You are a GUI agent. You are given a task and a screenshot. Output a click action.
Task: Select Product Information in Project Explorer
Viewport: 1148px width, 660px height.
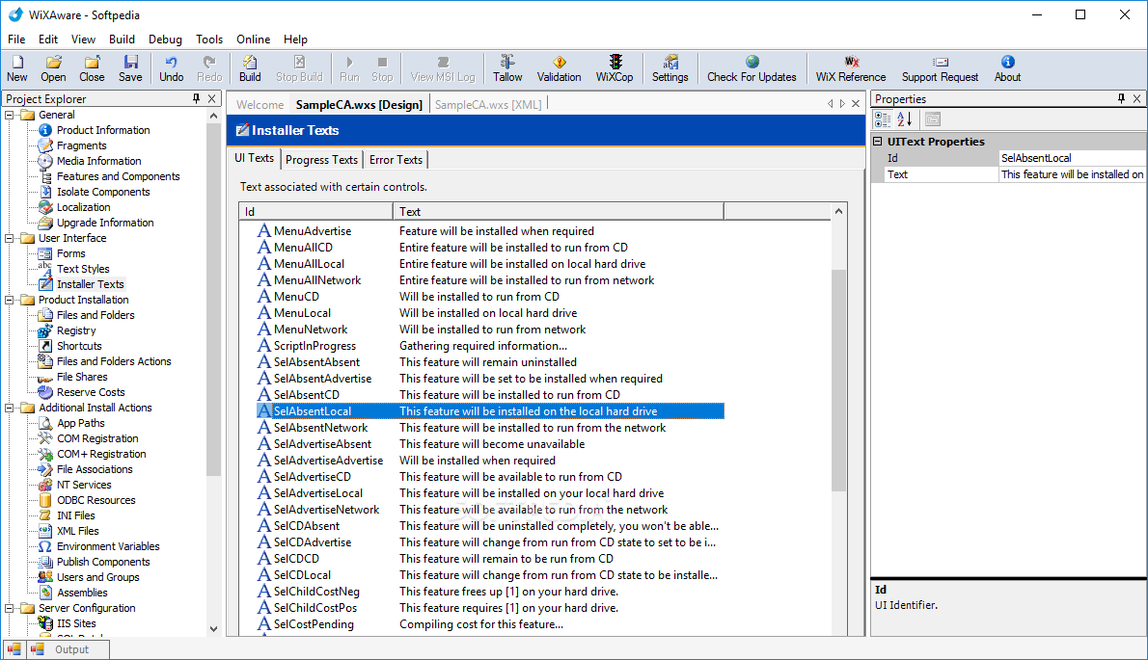pyautogui.click(x=103, y=130)
